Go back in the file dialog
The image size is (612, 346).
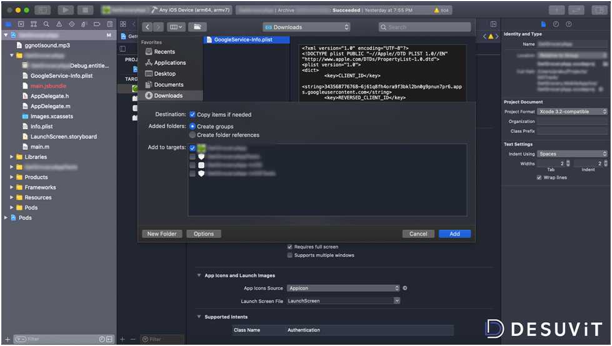point(147,27)
